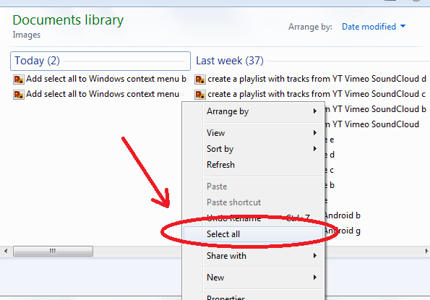
Task: Click the file icon next to 'Add select all to Windows context menu'
Action: click(x=19, y=95)
